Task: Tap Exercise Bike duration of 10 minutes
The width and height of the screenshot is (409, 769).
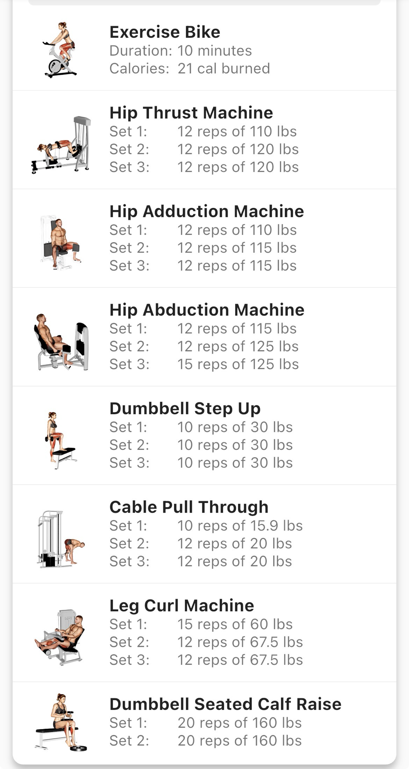Action: [x=180, y=51]
